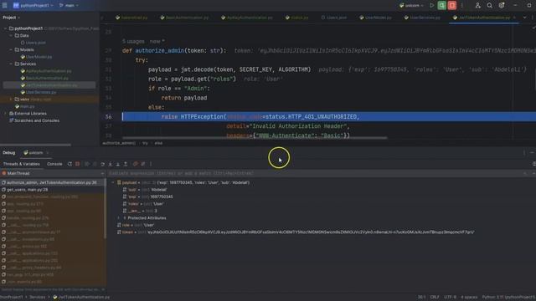The width and height of the screenshot is (536, 301).
Task: Click the Evaluate expression input field
Action: point(315,173)
